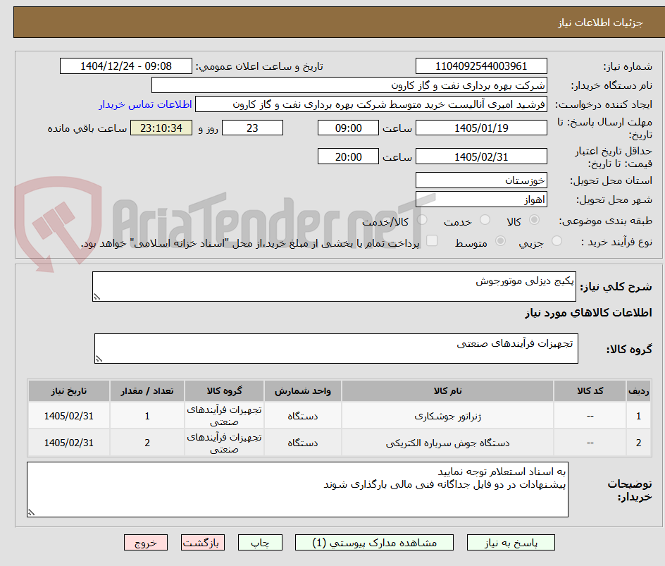The height and width of the screenshot is (566, 665).
Task: Select the کالا/خدمت radio button
Action: tap(422, 220)
